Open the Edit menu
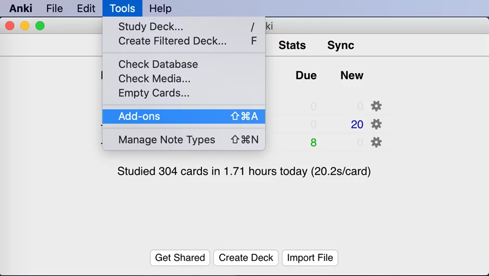Image resolution: width=489 pixels, height=276 pixels. [86, 8]
